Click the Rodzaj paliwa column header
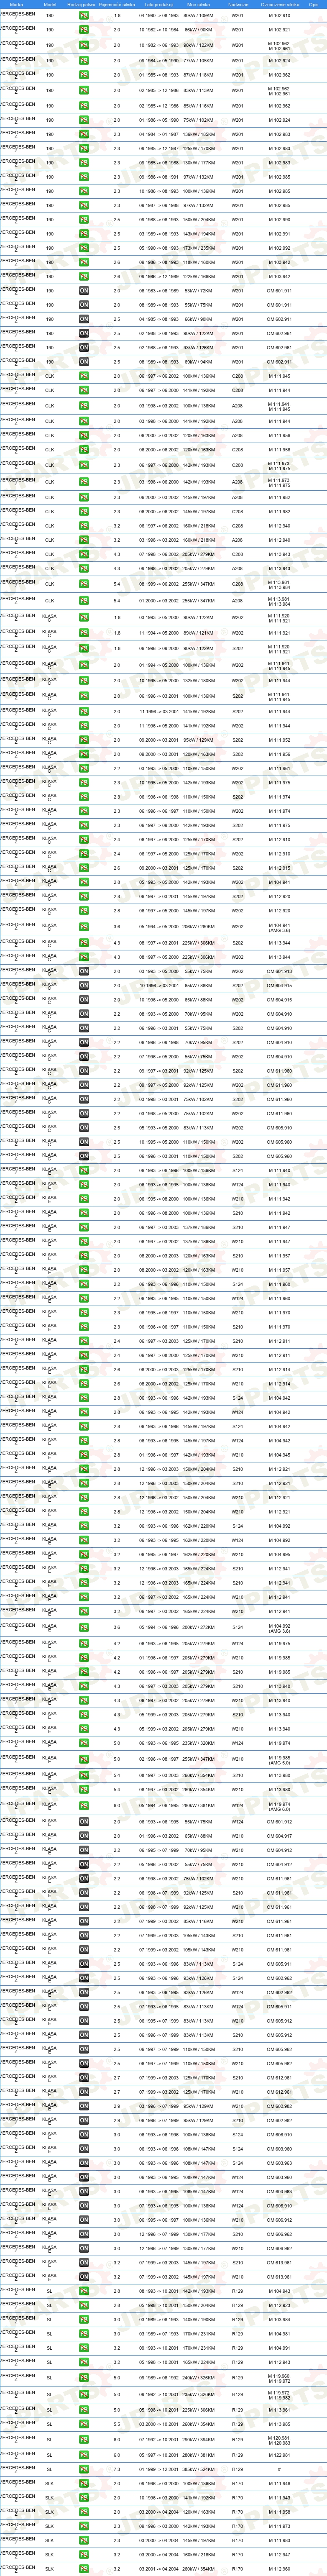Viewport: 327px width, 2576px height. (82, 4)
